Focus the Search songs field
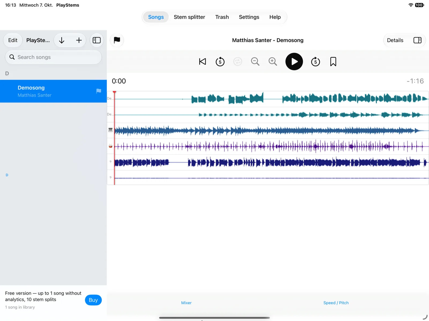 coord(53,57)
